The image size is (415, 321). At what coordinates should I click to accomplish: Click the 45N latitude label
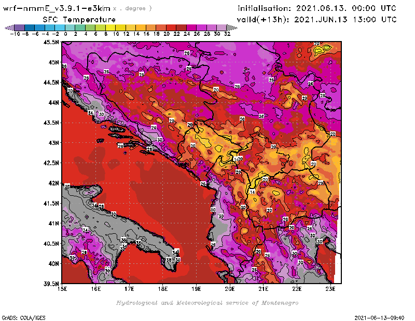point(53,62)
